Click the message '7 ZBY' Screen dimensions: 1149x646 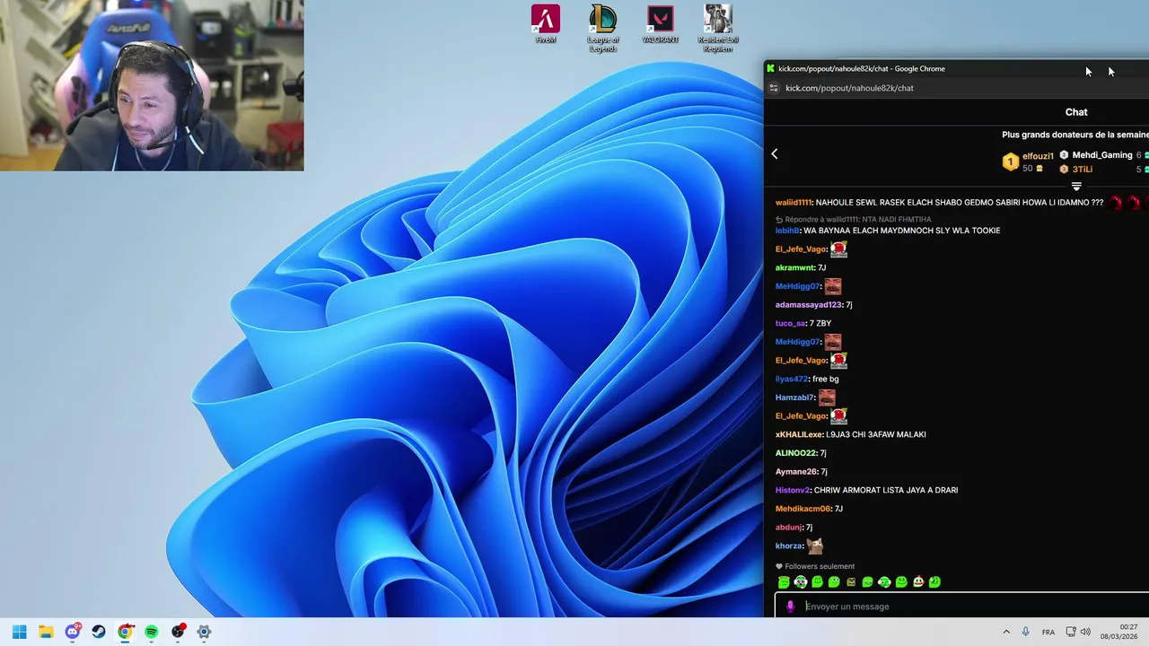(820, 324)
